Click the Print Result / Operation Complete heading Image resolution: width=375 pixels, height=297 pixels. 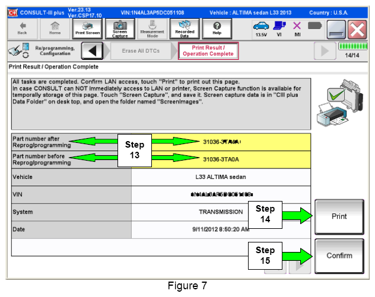coord(53,66)
